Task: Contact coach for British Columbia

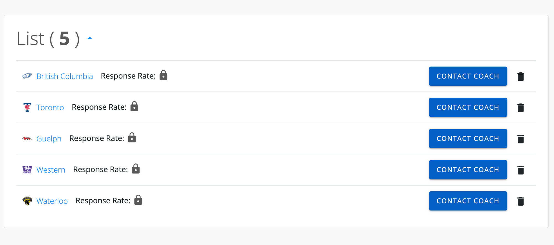Action: (468, 76)
